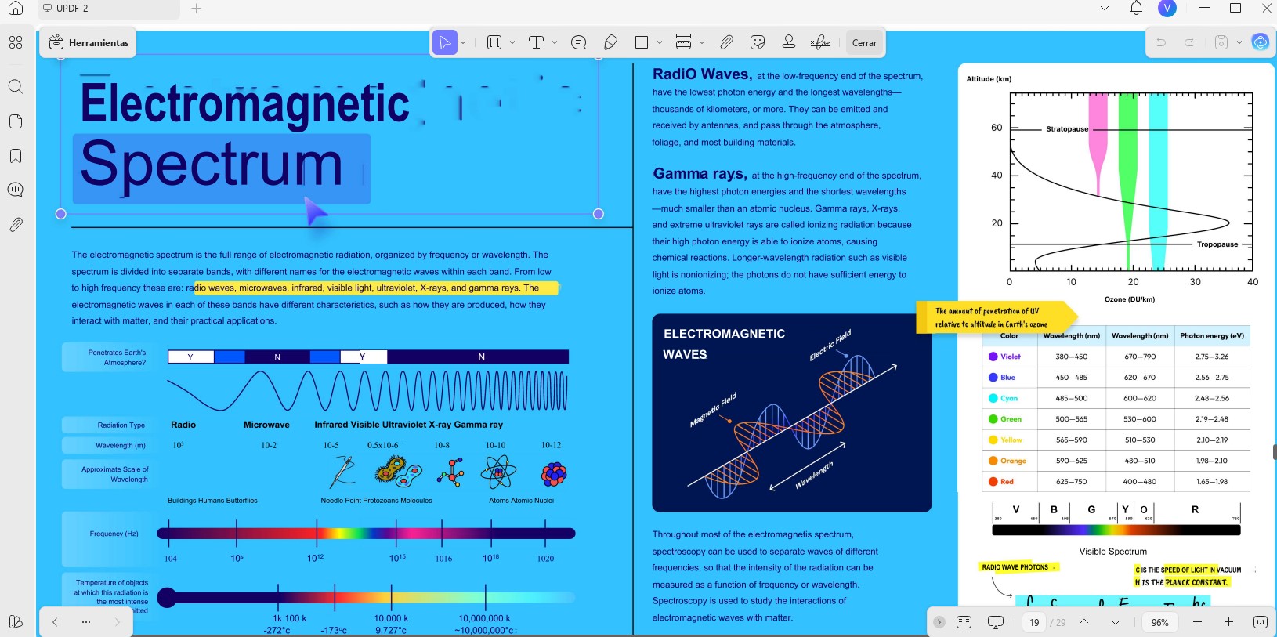Click the 'Orange' row in color table
Screen dimensions: 1277x637
[1116, 461]
